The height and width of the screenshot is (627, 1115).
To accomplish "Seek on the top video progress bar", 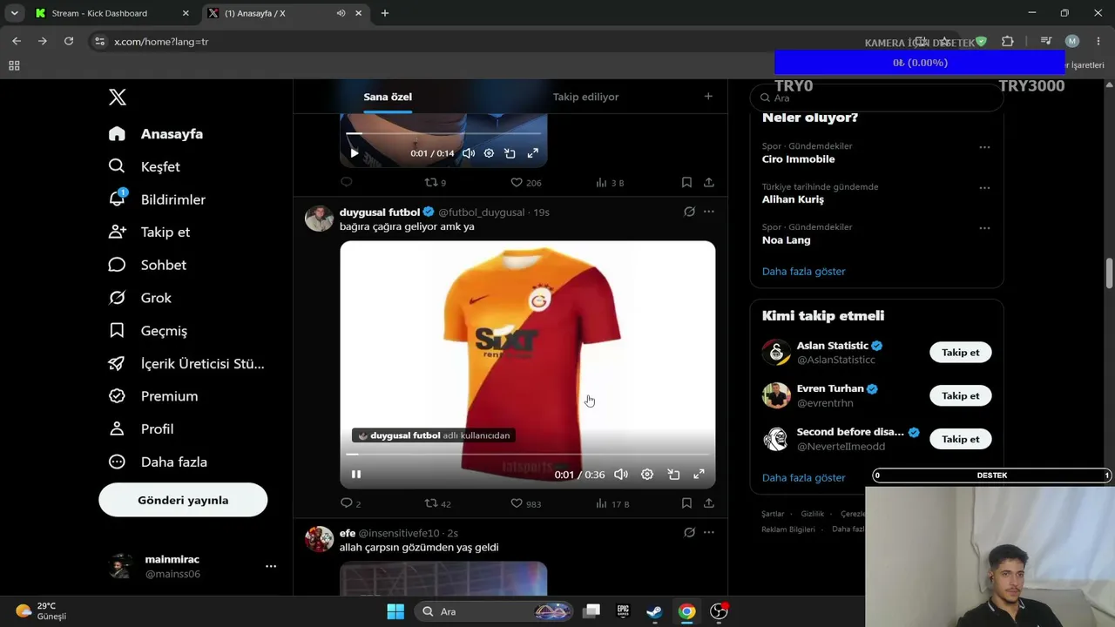I will [x=443, y=133].
